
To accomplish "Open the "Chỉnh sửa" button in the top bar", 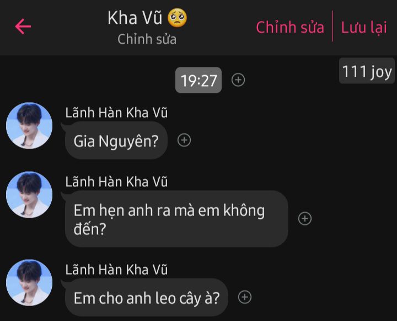I will (290, 27).
